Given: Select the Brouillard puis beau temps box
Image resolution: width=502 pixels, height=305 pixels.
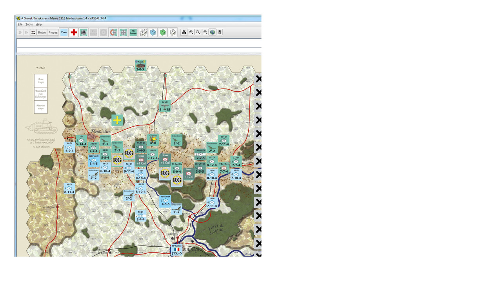Looking at the screenshot, I should 41,94.
